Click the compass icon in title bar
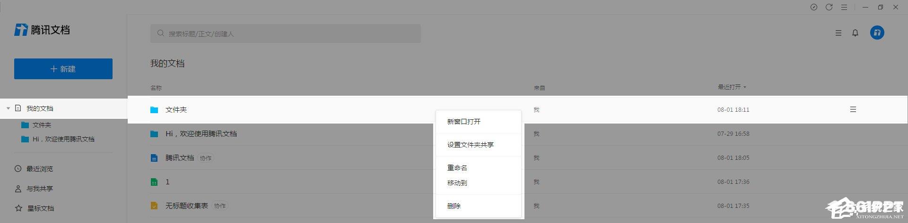 tap(813, 7)
